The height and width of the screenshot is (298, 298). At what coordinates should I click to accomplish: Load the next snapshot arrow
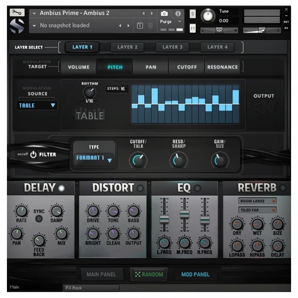[x=129, y=26]
